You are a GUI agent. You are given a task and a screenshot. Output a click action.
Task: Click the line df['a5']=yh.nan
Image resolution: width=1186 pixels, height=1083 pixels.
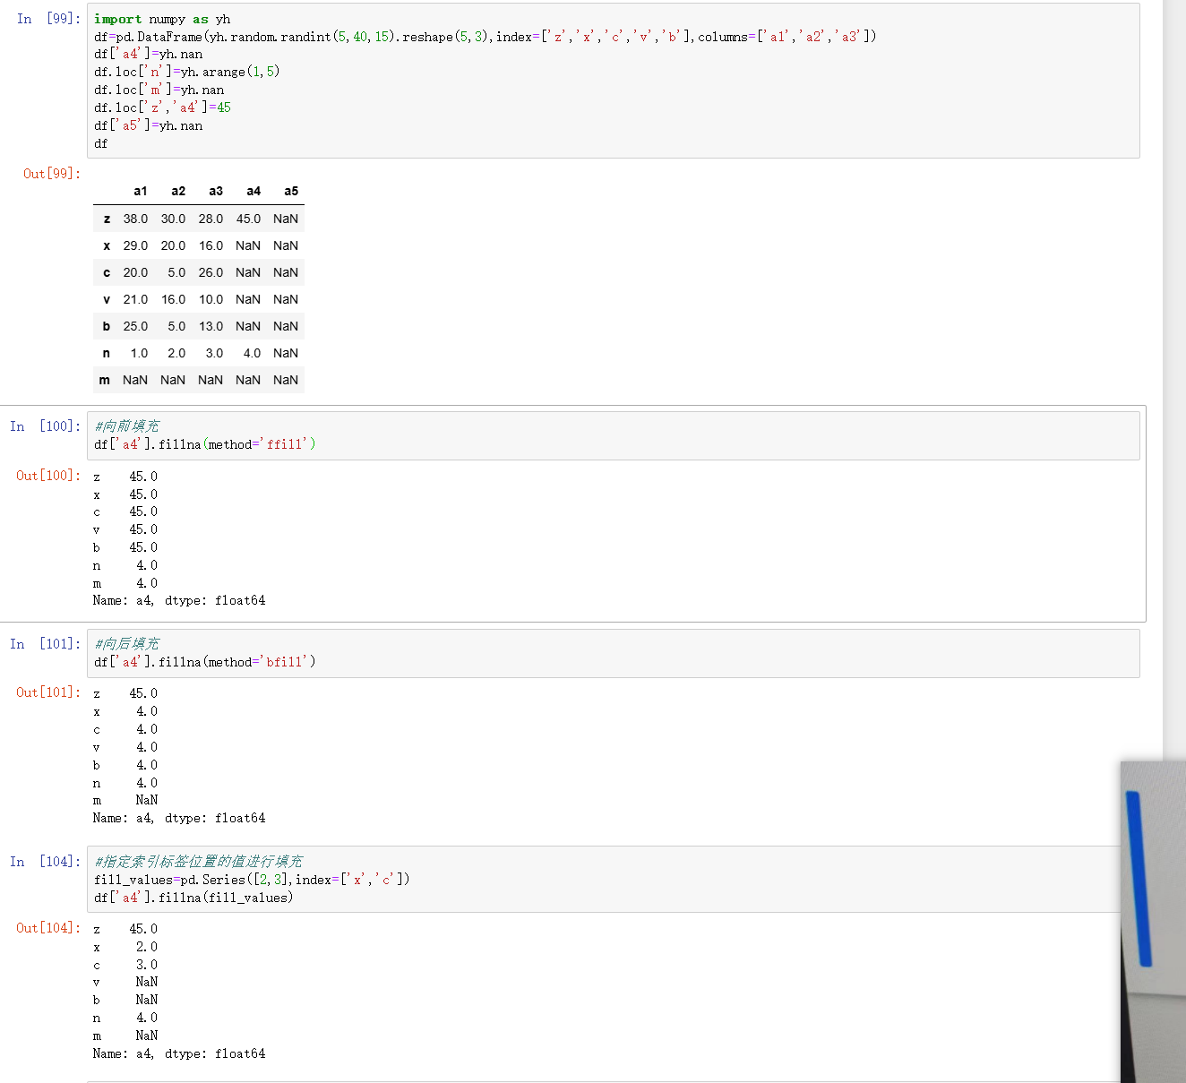coord(148,125)
